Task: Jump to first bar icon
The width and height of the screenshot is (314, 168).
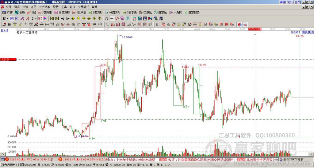Action: [52, 18]
